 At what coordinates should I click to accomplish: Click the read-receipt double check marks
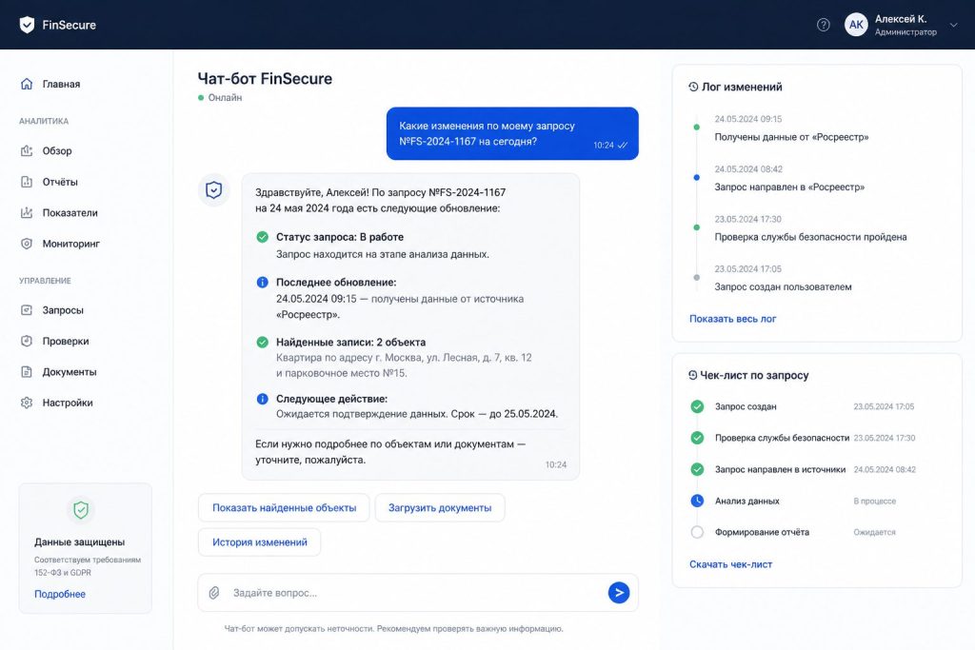623,146
